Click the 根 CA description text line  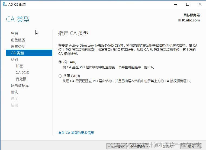click(x=109, y=67)
